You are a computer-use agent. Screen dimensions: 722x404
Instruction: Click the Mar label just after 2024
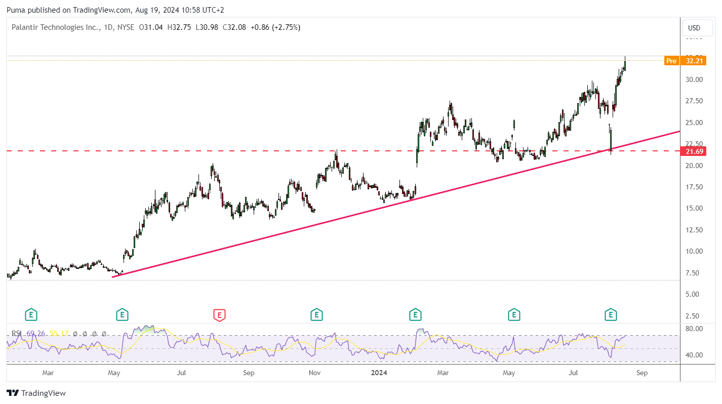443,373
